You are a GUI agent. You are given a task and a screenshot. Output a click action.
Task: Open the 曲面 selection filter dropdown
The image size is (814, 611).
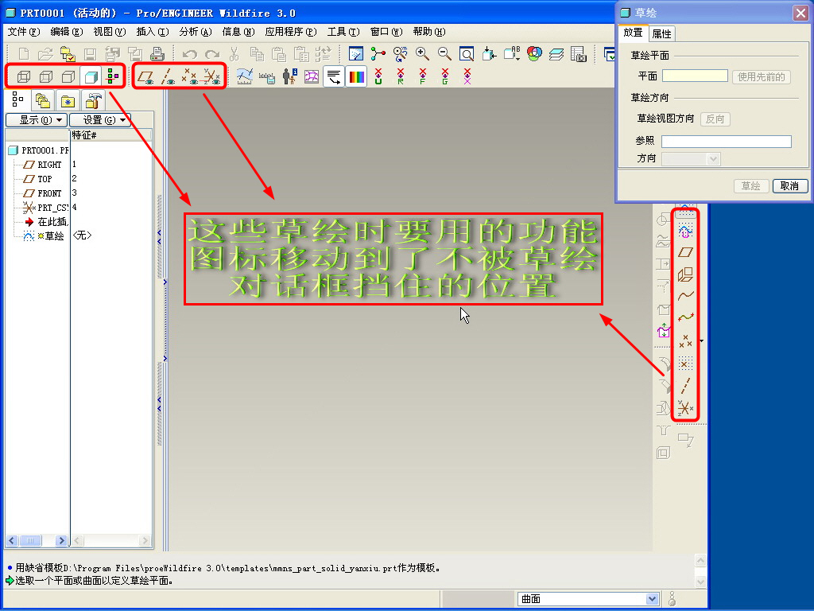(653, 599)
